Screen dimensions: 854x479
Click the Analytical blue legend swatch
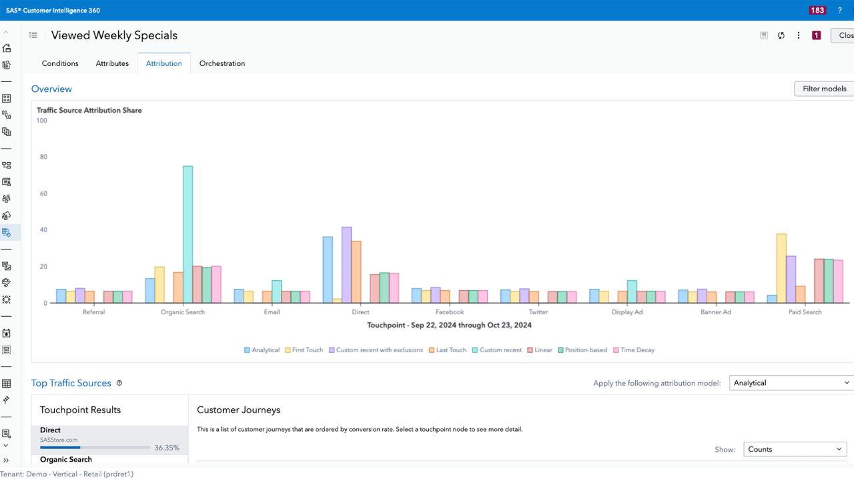point(247,350)
